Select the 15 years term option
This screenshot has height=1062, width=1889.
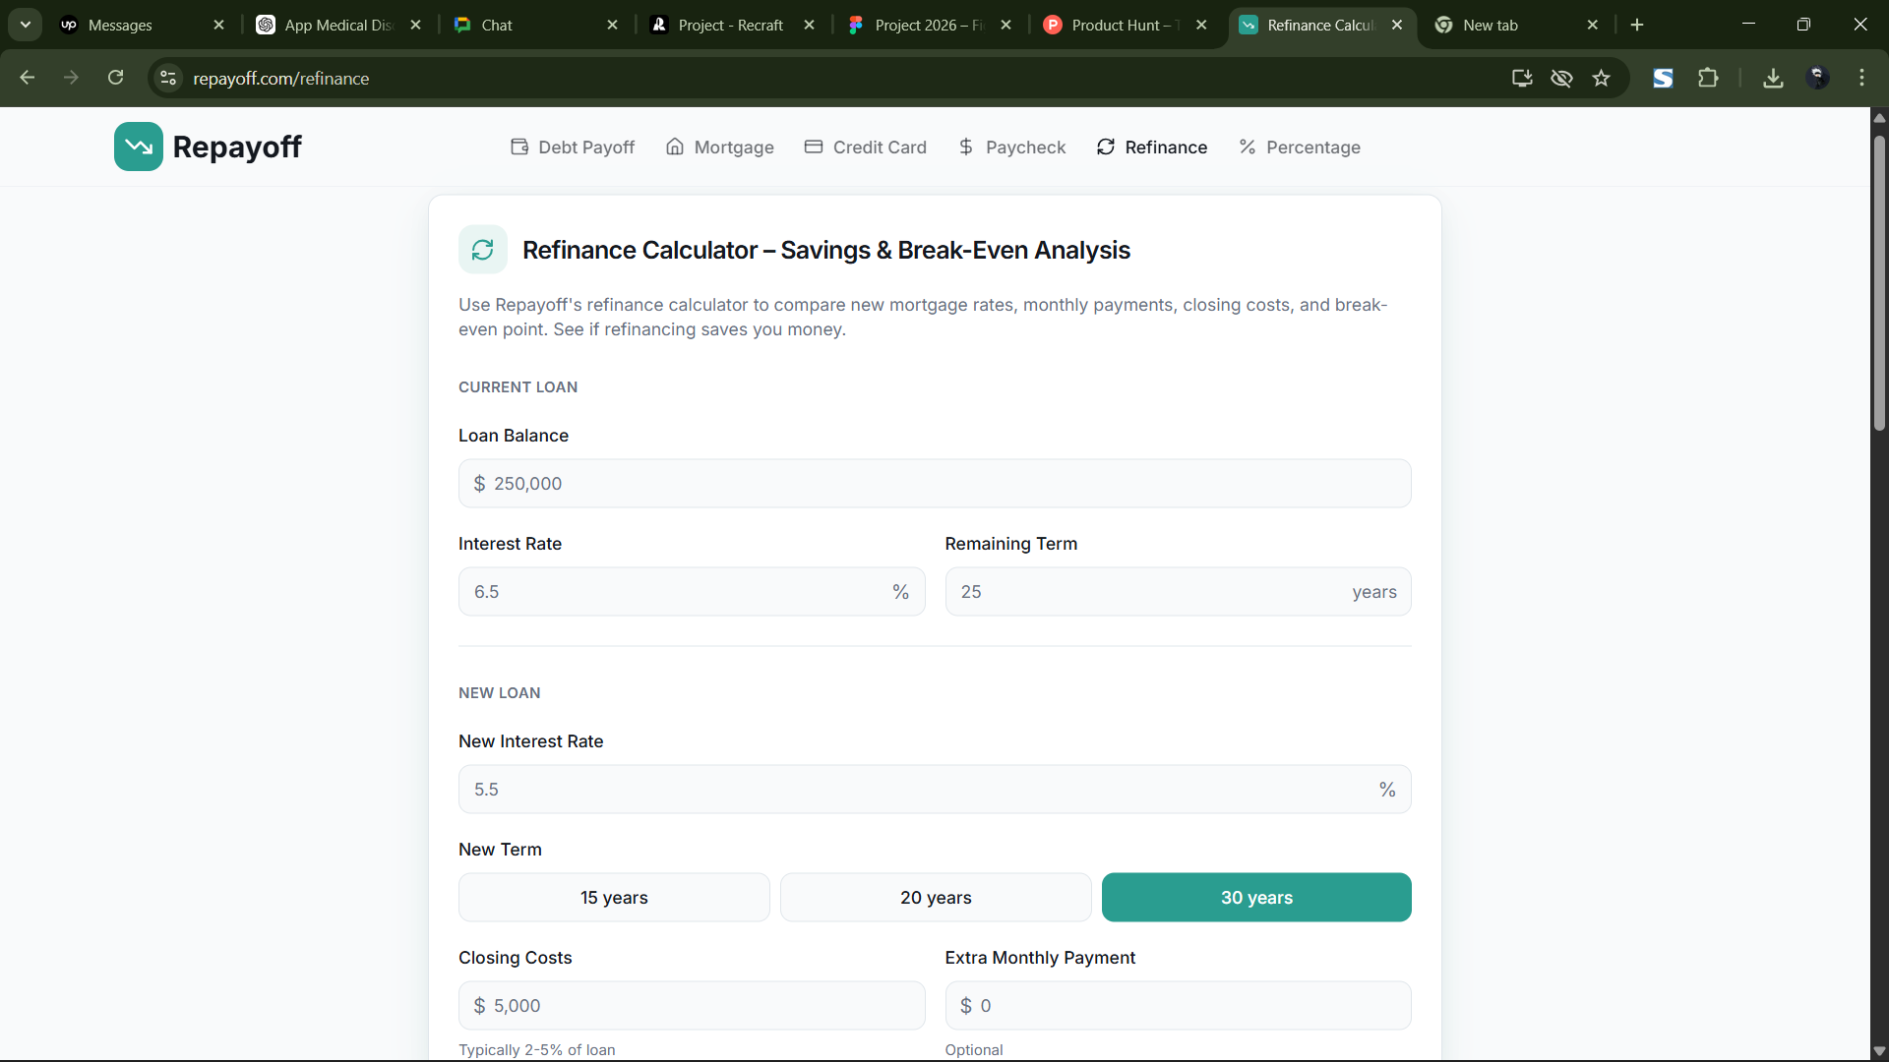click(x=614, y=897)
